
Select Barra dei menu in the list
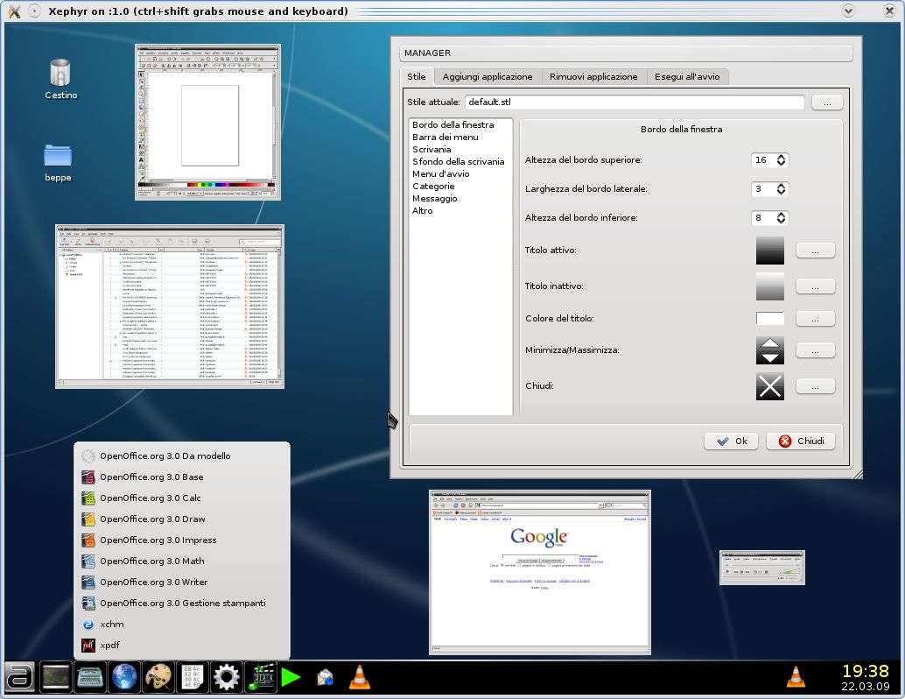coord(445,138)
